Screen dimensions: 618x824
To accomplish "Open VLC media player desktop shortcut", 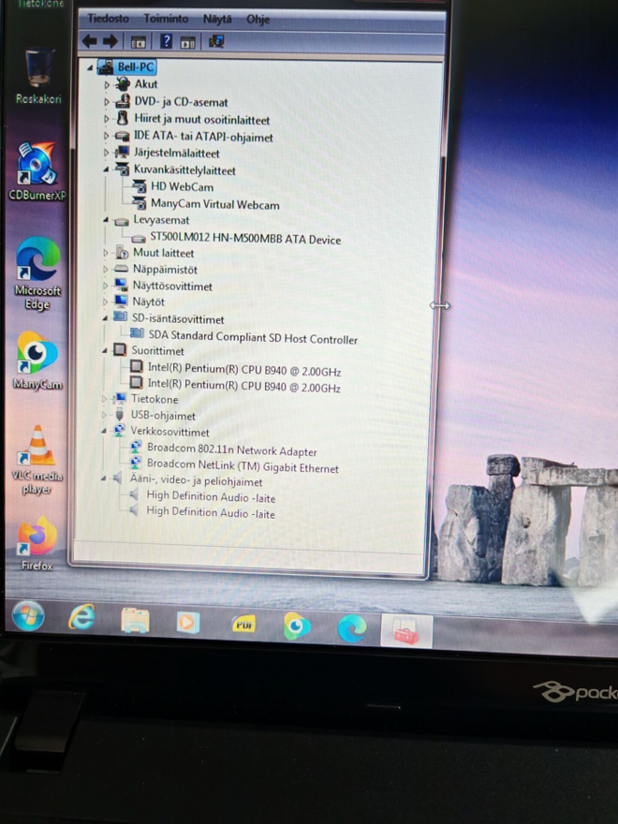I will (37, 460).
